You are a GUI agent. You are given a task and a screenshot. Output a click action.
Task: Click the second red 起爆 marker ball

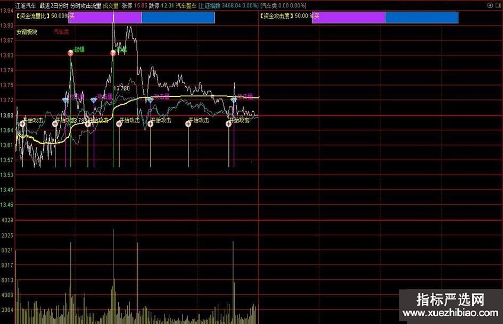tap(113, 53)
